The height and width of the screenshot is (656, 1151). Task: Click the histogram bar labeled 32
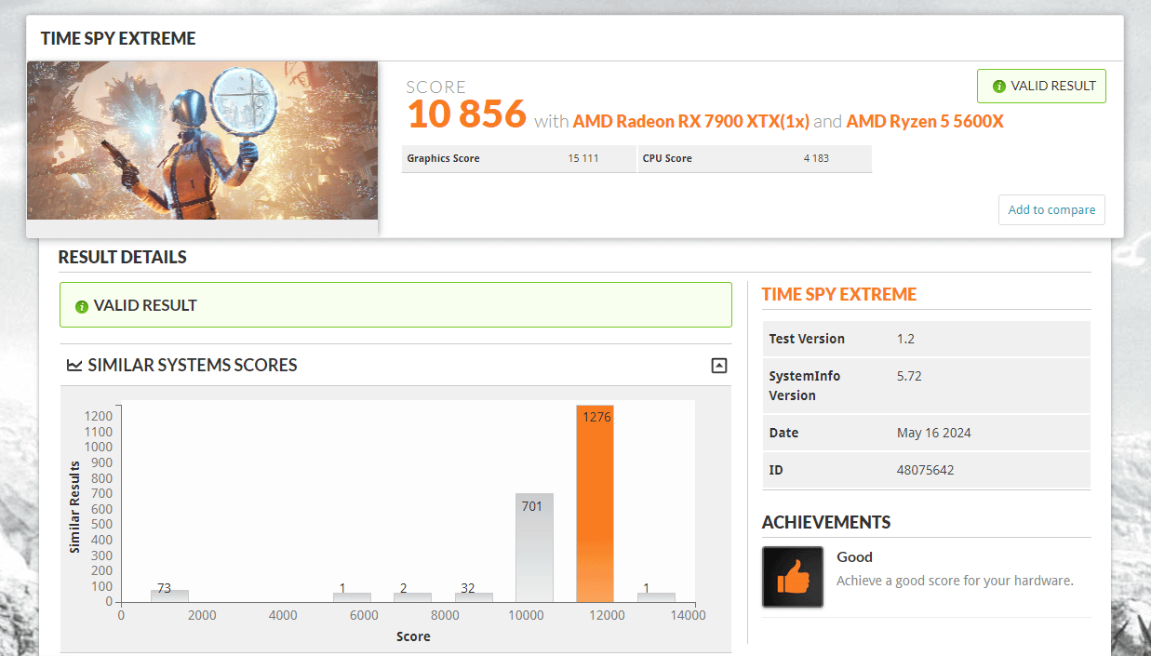point(474,597)
